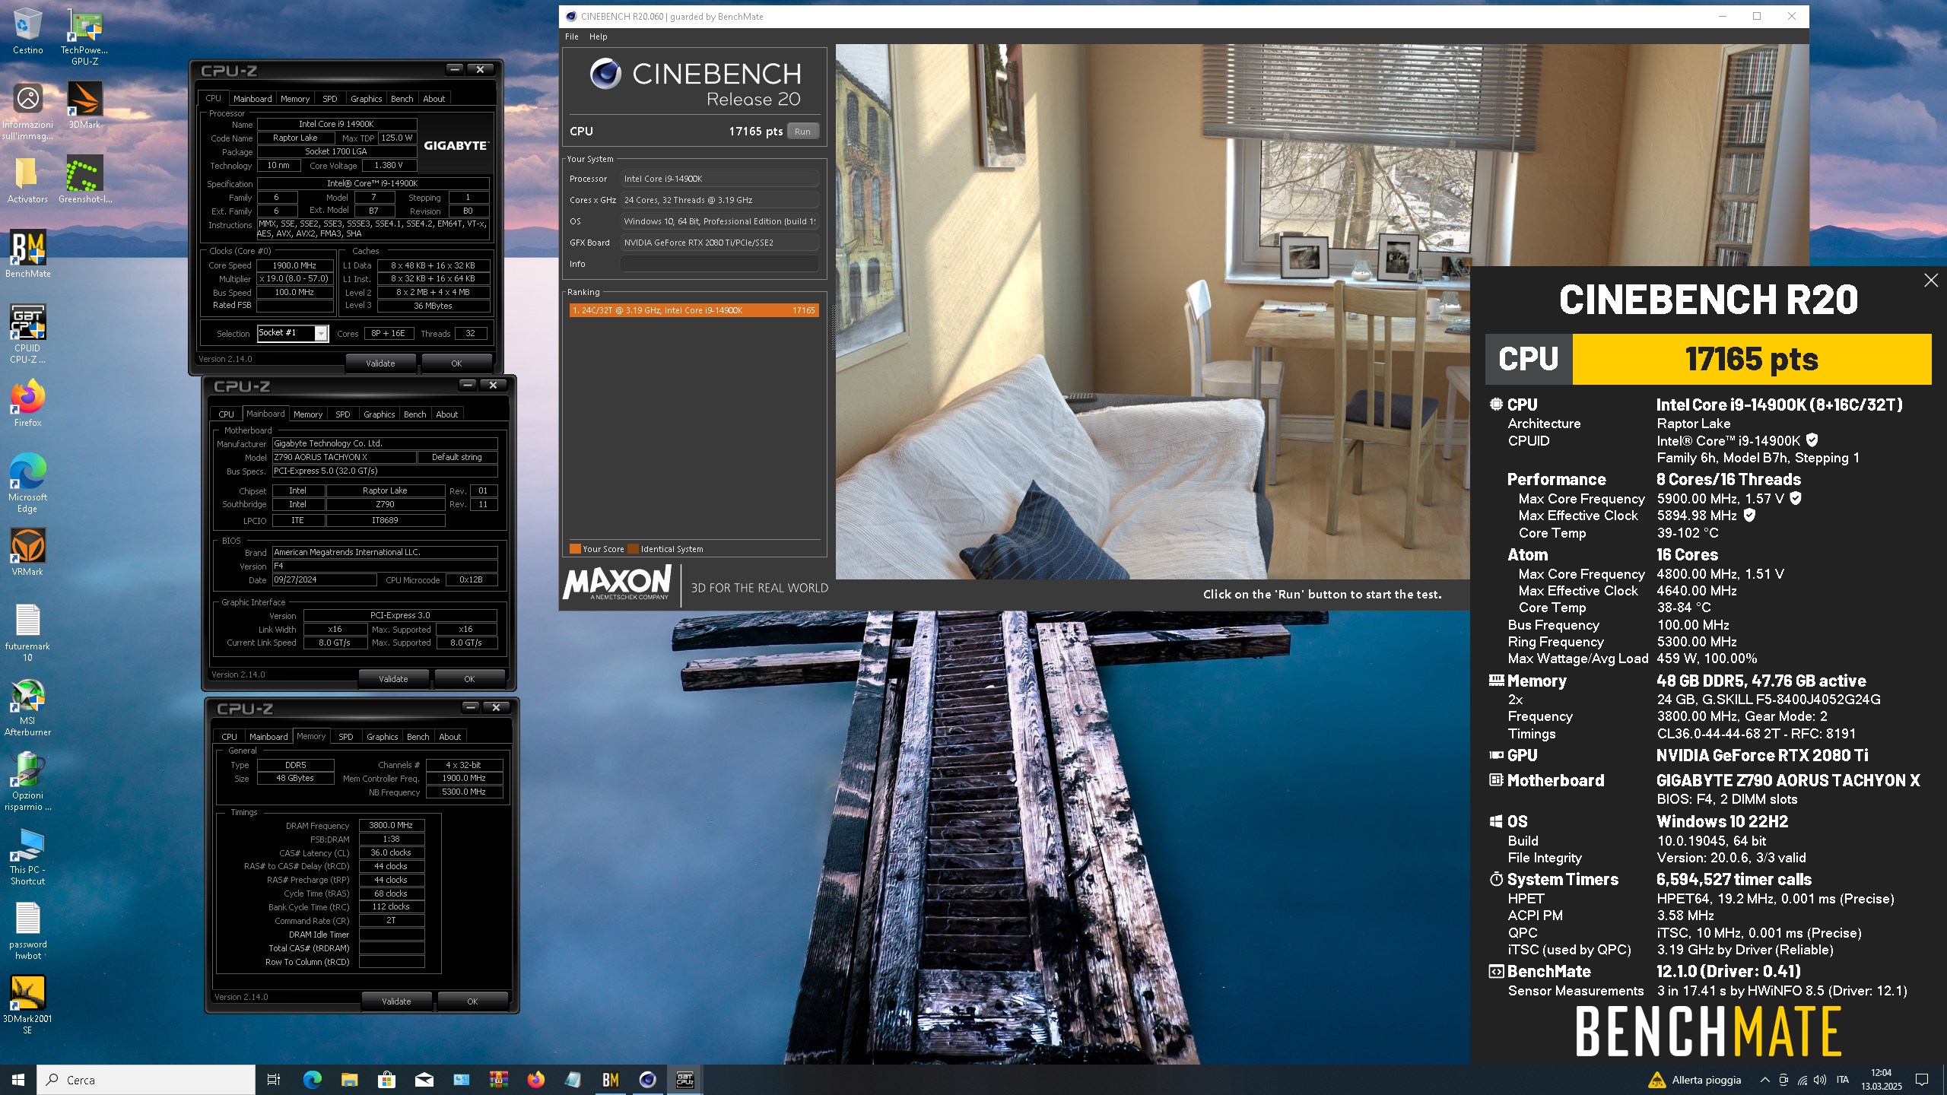Open Cinebench Help menu
Image resolution: width=1947 pixels, height=1095 pixels.
599,36
